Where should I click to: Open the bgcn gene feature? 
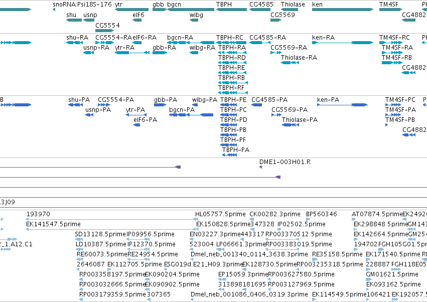[191, 10]
